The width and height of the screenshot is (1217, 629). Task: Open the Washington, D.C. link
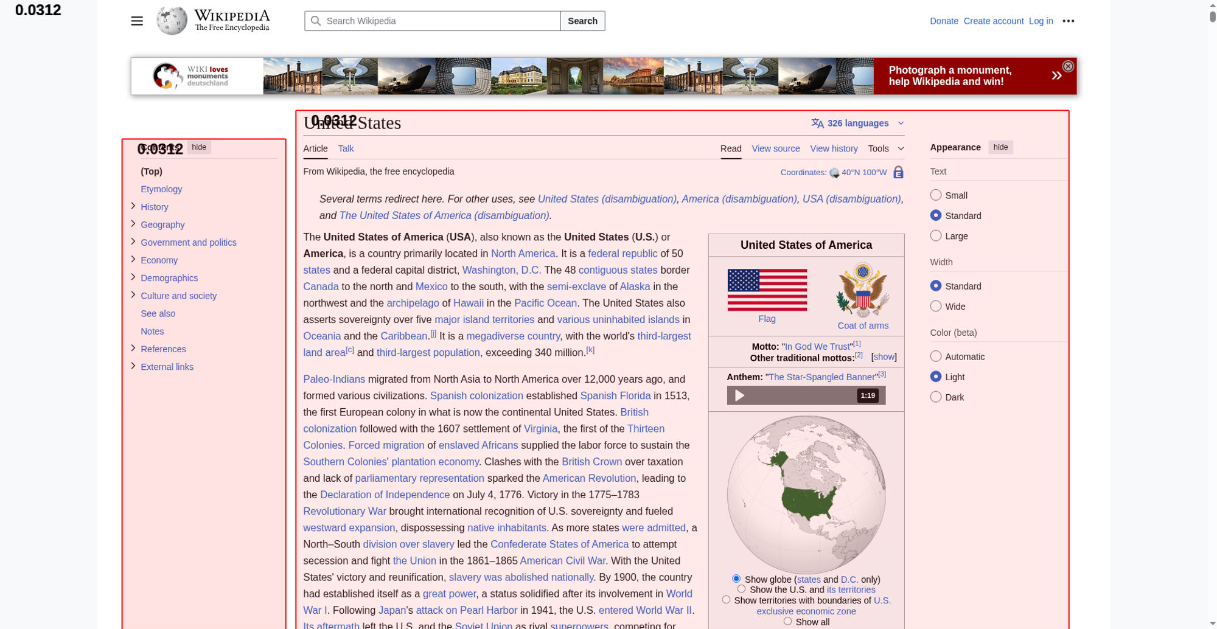click(501, 270)
